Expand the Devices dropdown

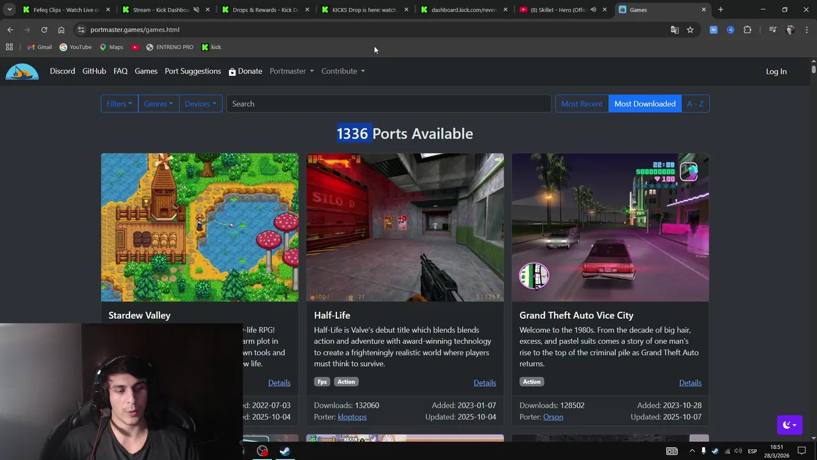[200, 103]
